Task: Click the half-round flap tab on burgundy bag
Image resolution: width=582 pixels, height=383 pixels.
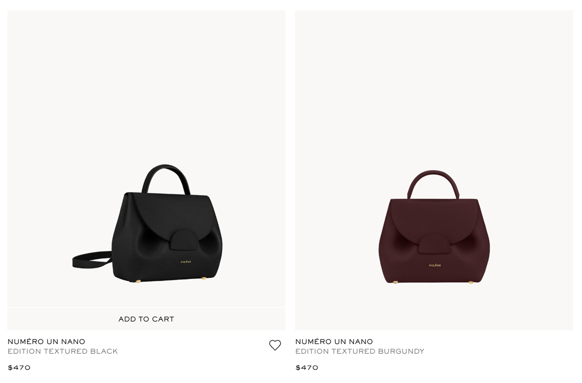Action: pyautogui.click(x=434, y=243)
